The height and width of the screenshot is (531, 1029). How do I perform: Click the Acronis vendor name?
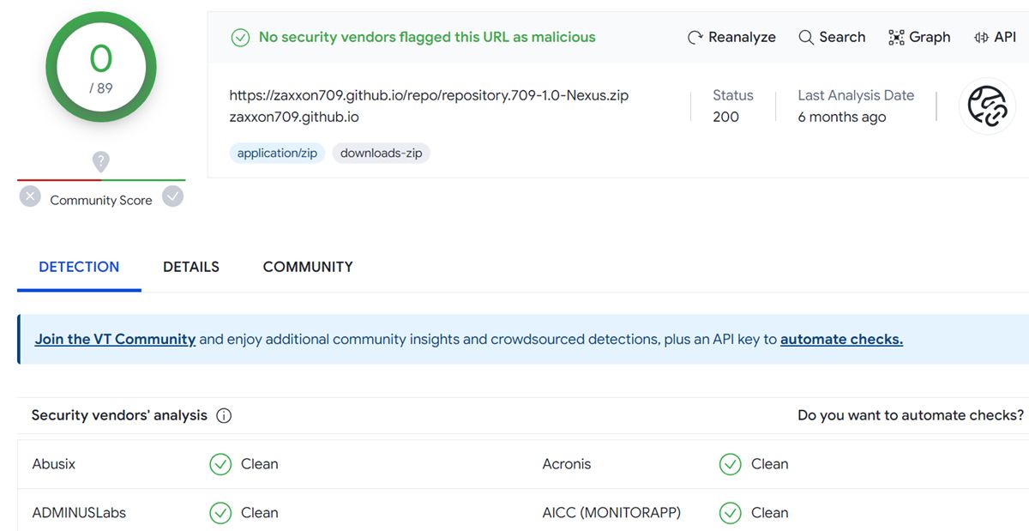tap(567, 464)
